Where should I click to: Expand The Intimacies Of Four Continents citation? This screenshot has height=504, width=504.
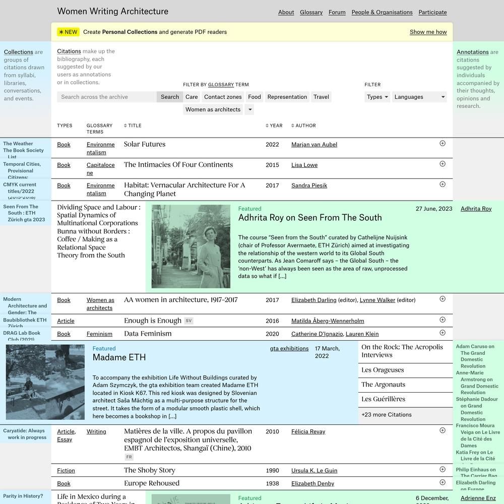tap(443, 164)
